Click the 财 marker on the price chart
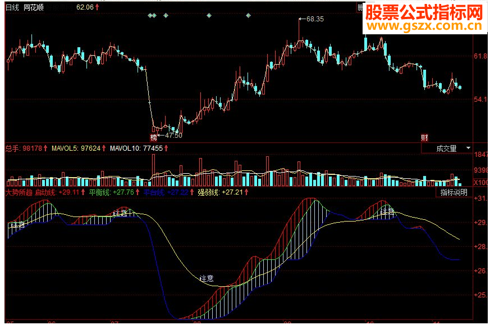 tap(424, 137)
